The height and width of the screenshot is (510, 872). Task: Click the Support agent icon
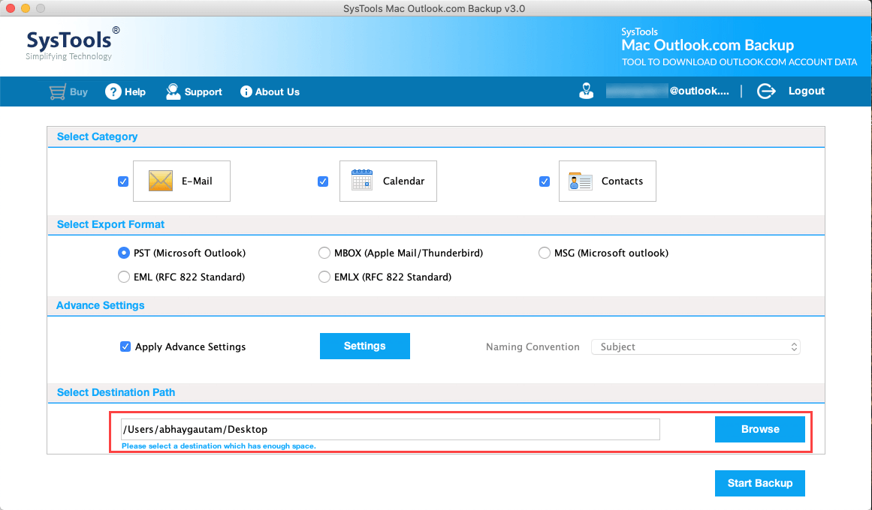tap(173, 91)
